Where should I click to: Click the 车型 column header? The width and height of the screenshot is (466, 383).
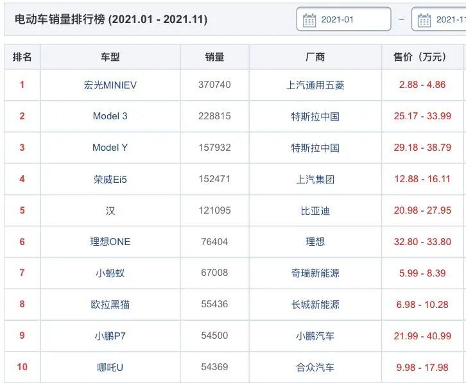click(110, 56)
